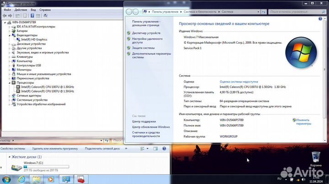Expand Другие устройства node
Viewport: 329px width, 184px height.
(10, 48)
